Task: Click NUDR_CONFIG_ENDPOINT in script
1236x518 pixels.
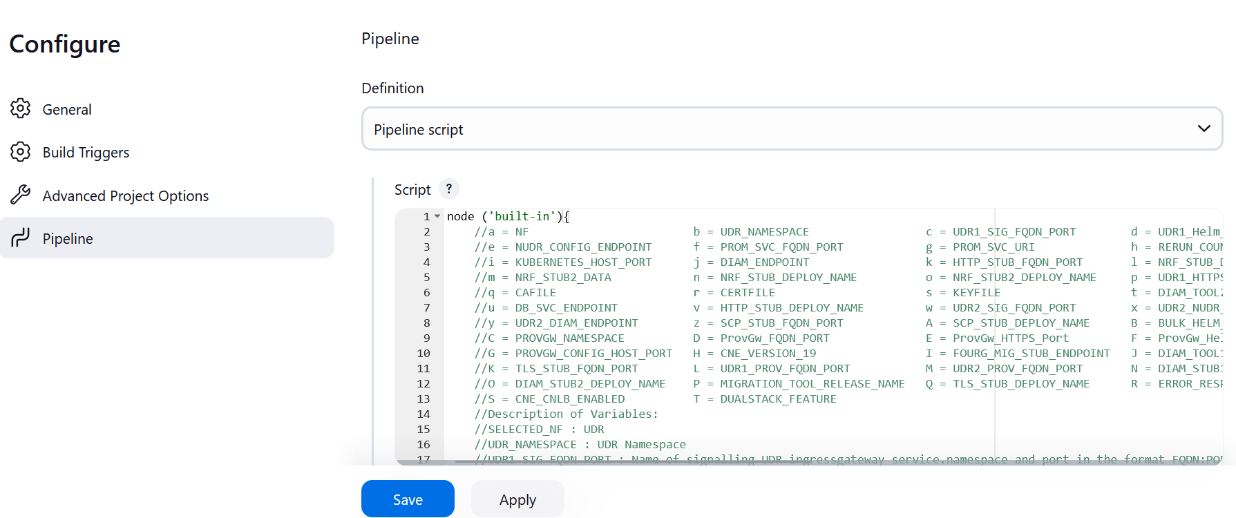Action: point(583,247)
